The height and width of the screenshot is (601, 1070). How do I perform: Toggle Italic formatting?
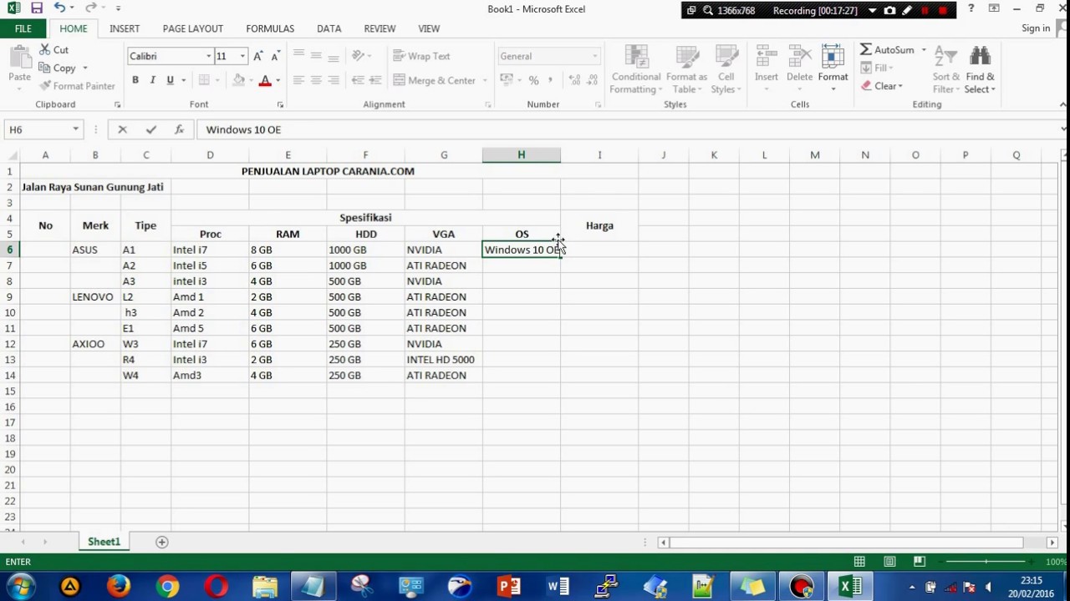click(x=152, y=80)
